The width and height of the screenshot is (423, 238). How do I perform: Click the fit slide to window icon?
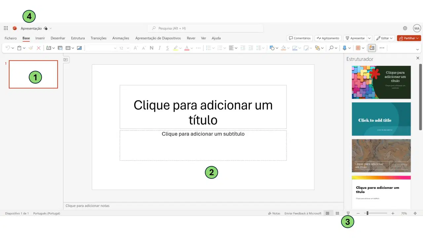(415, 214)
